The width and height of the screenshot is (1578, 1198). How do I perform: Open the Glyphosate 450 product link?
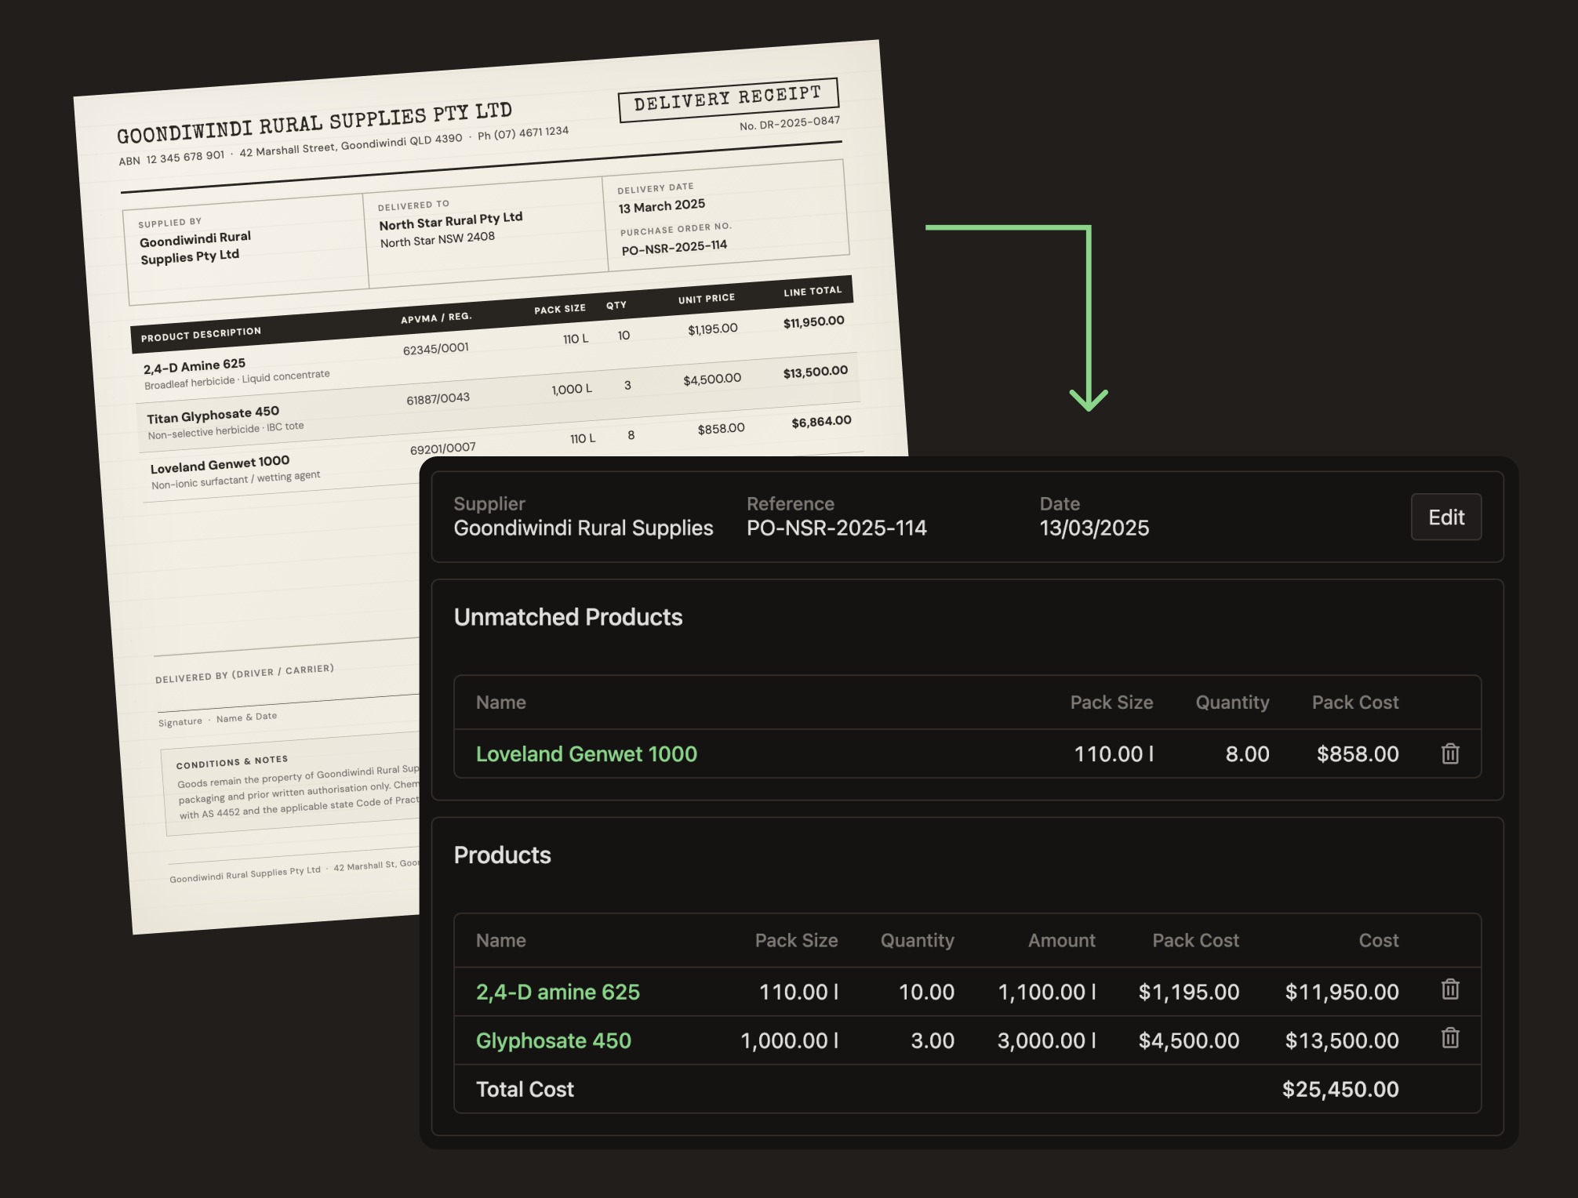click(554, 1040)
